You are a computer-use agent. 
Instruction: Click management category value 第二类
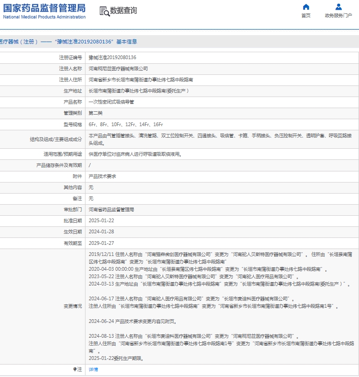point(96,113)
